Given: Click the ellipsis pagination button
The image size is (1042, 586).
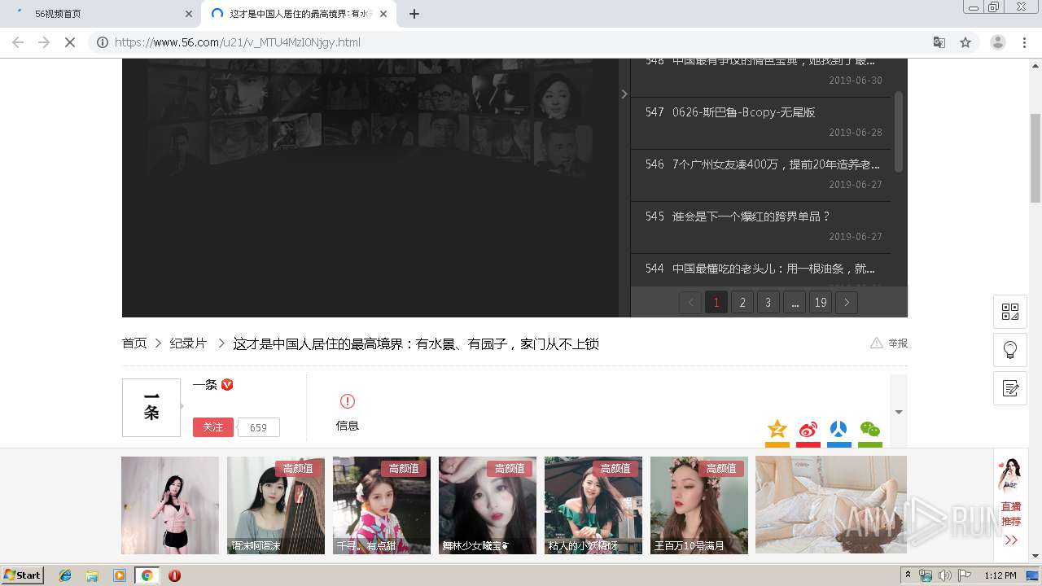Looking at the screenshot, I should coord(795,303).
